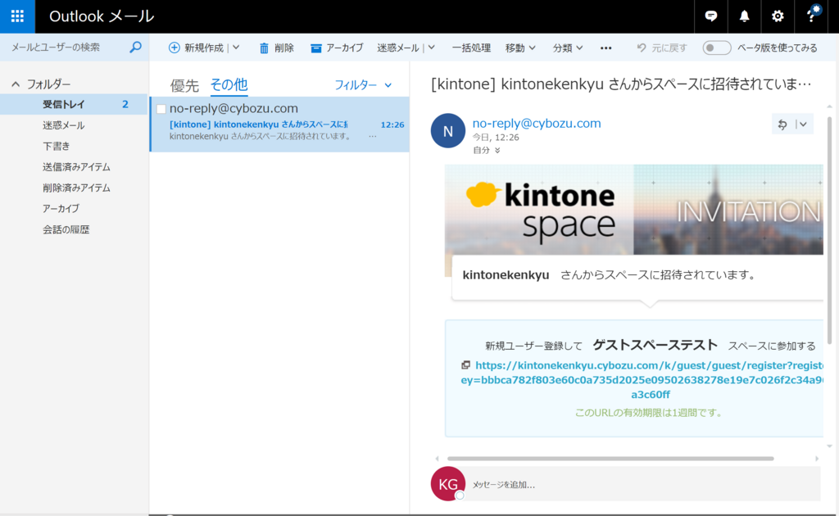This screenshot has height=516, width=839.
Task: Check the box for no-reply@cybozu.com message
Action: point(161,109)
